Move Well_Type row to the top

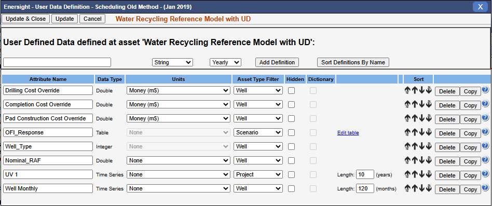408,146
